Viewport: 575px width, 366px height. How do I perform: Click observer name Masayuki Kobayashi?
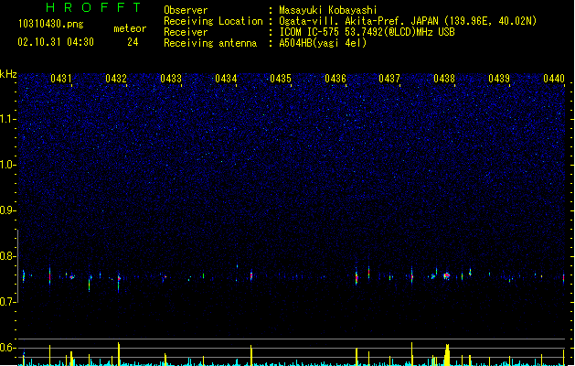click(x=328, y=10)
